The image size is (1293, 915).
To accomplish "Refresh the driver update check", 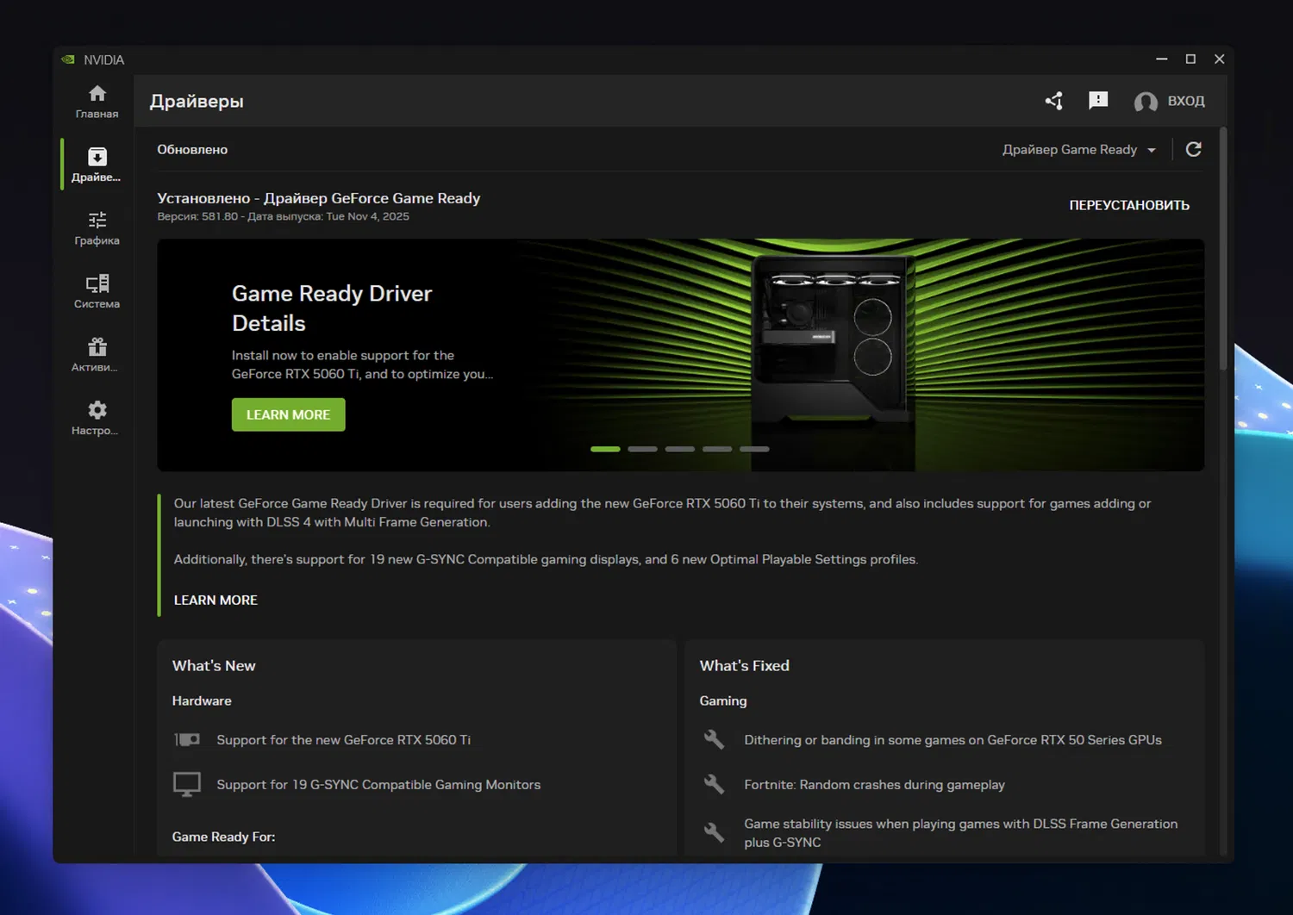I will (1194, 149).
